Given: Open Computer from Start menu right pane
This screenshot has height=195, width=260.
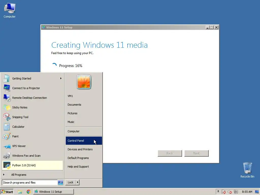Looking at the screenshot, I should pyautogui.click(x=84, y=131).
